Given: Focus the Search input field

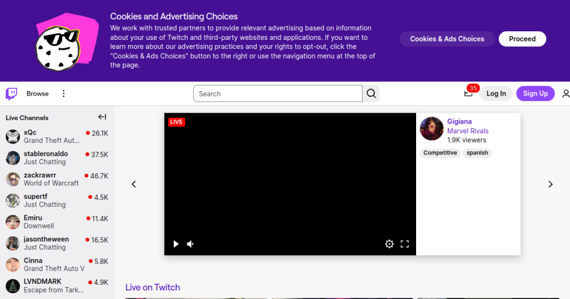Looking at the screenshot, I should pyautogui.click(x=278, y=94).
